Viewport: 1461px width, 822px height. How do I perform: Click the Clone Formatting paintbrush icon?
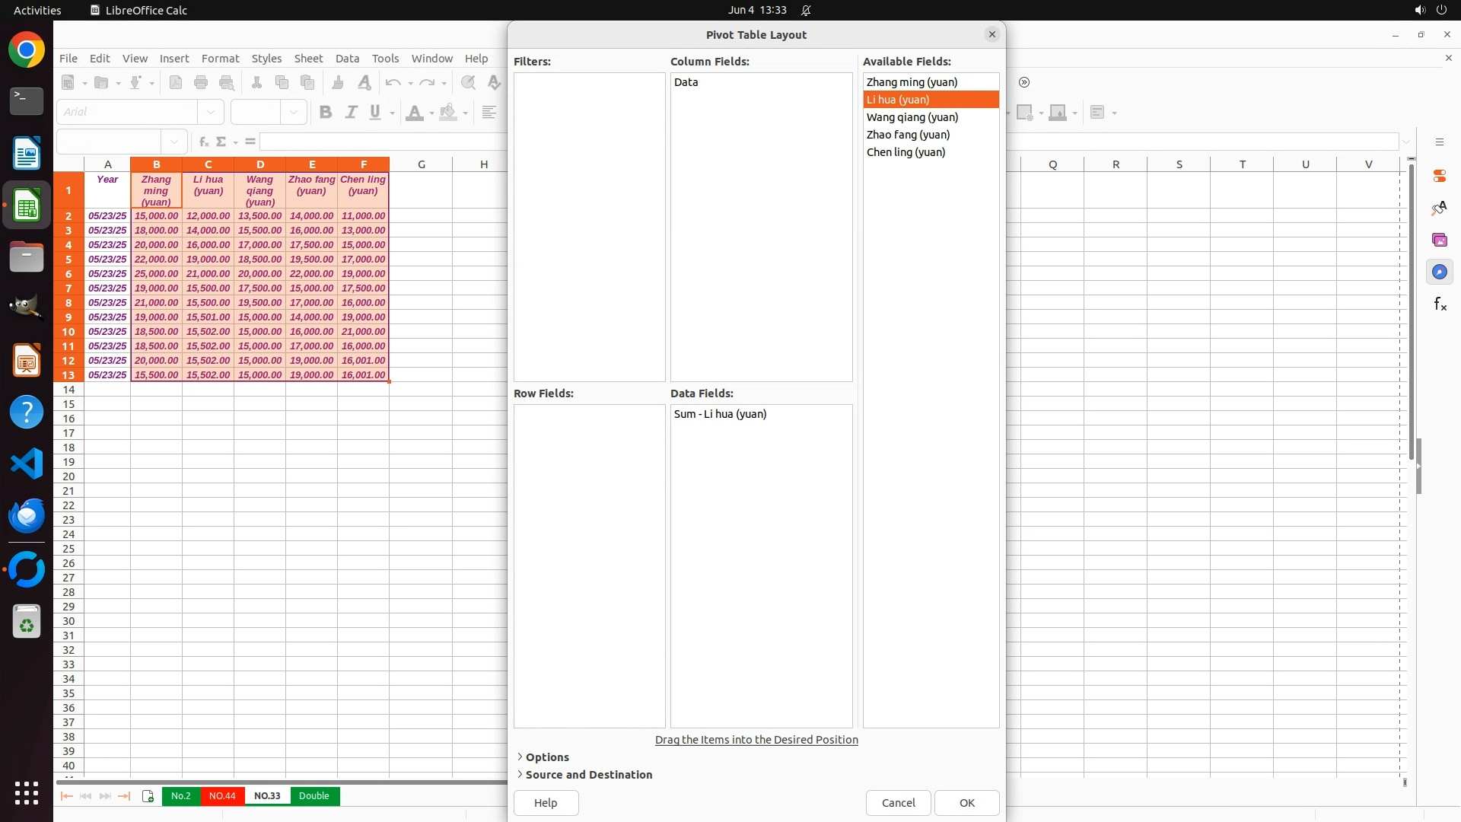(x=338, y=82)
